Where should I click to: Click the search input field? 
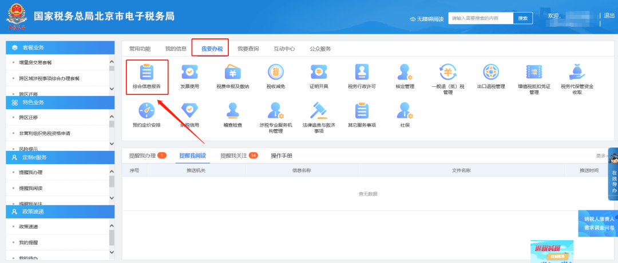[480, 18]
